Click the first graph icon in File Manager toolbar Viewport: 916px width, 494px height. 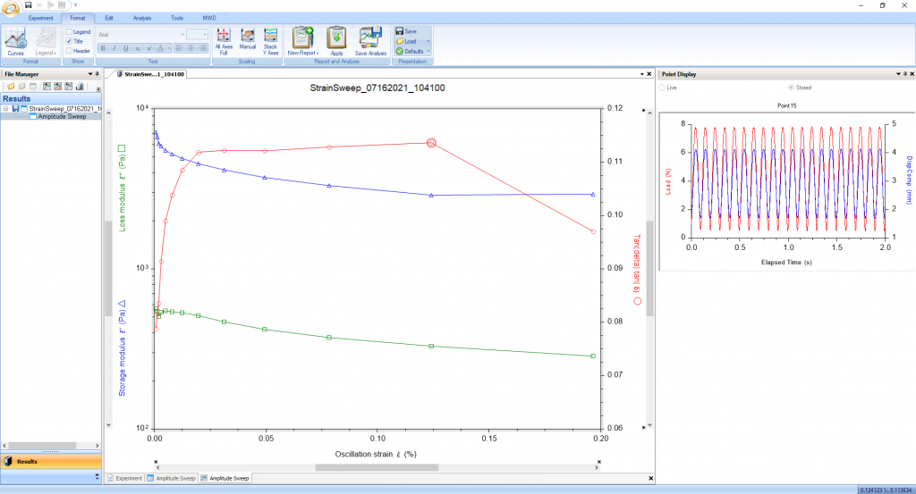(47, 87)
